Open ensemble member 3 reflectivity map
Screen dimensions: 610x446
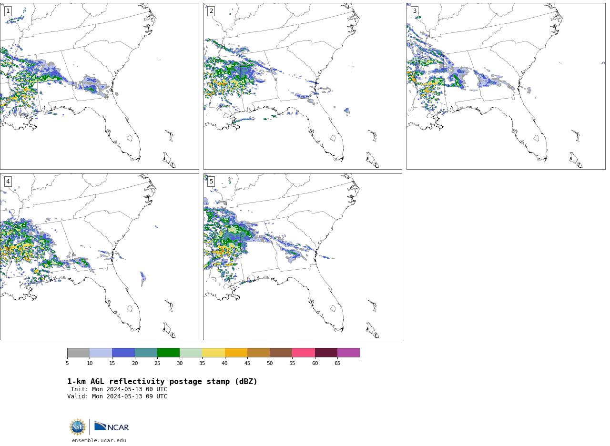coord(506,86)
